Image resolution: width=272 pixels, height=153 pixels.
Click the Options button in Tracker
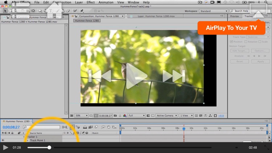260,51
